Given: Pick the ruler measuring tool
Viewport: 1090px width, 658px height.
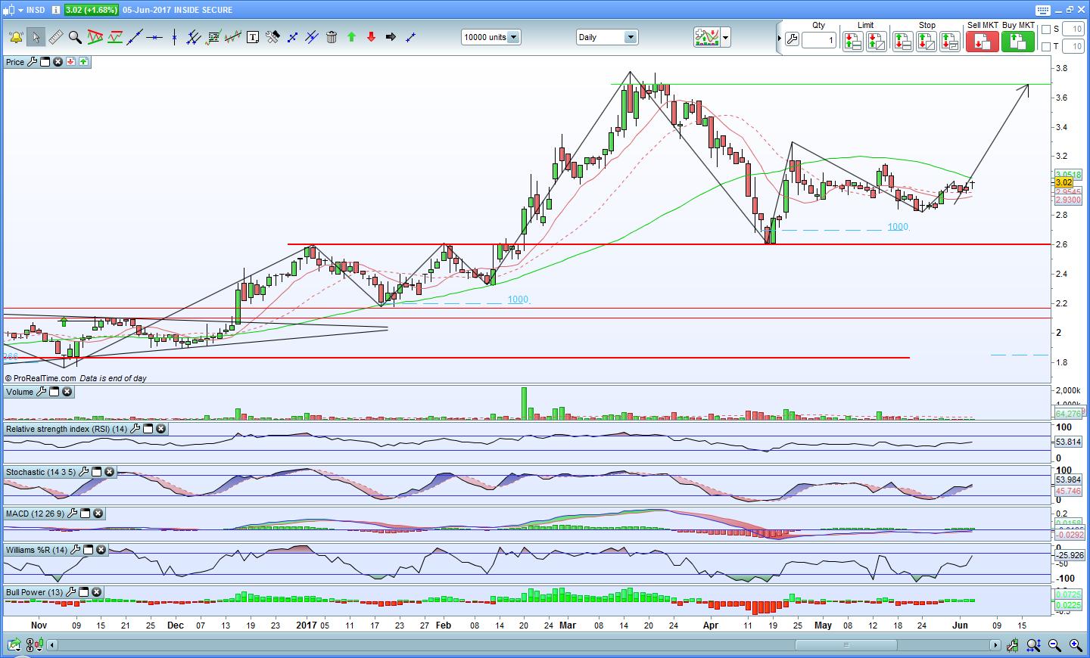Looking at the screenshot, I should click(55, 37).
